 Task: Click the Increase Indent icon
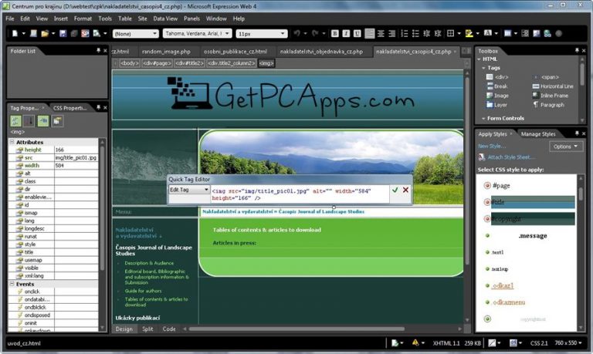point(438,34)
